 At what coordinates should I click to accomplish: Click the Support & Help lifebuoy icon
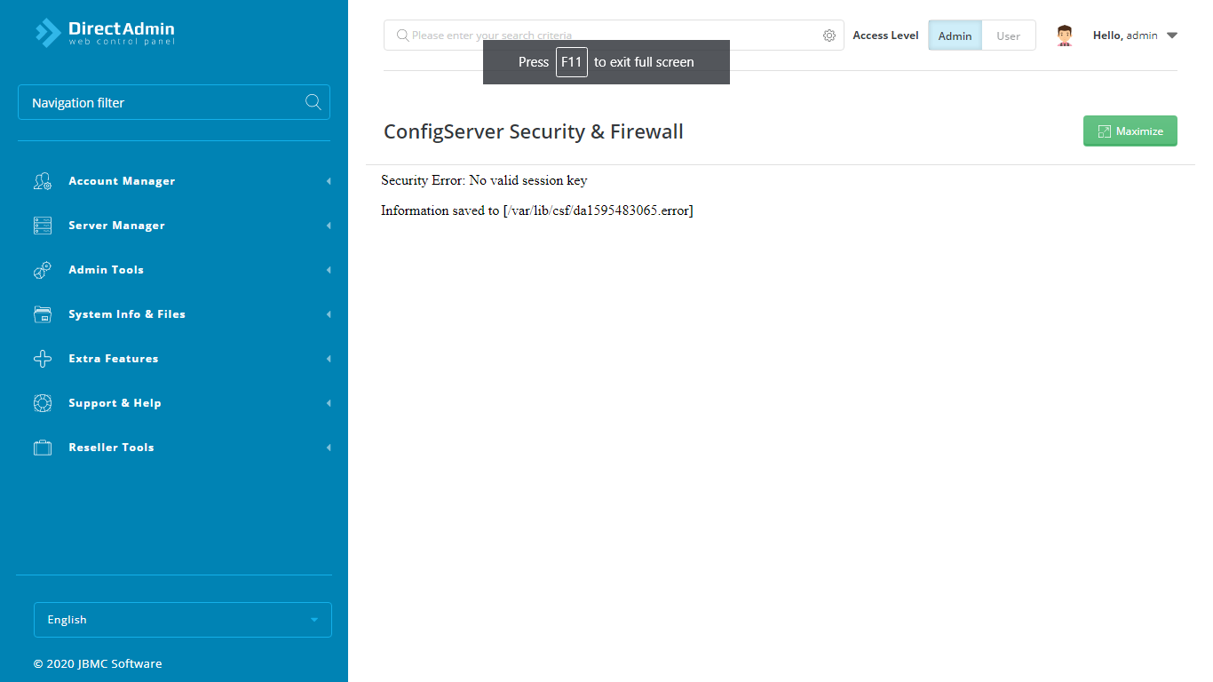click(43, 403)
